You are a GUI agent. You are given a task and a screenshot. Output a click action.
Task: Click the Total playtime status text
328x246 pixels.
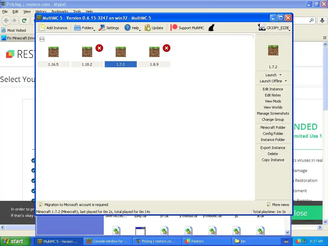click(x=269, y=212)
